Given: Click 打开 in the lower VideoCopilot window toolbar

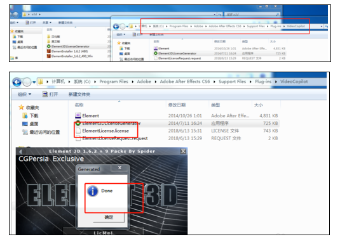Looking at the screenshot, I should point(50,94).
